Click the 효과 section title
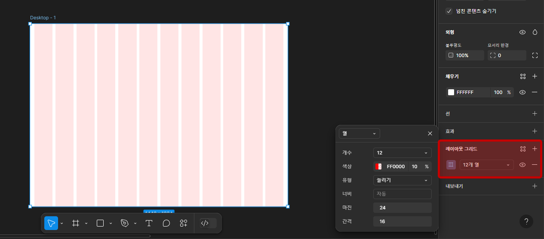The height and width of the screenshot is (239, 544). click(x=450, y=131)
